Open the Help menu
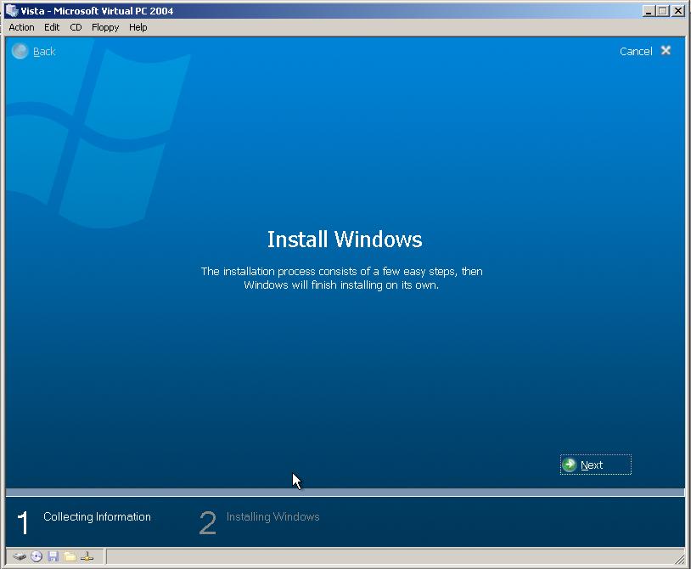 click(x=138, y=27)
